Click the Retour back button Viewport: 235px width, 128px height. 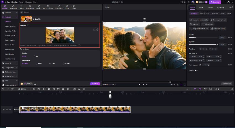pos(25,12)
